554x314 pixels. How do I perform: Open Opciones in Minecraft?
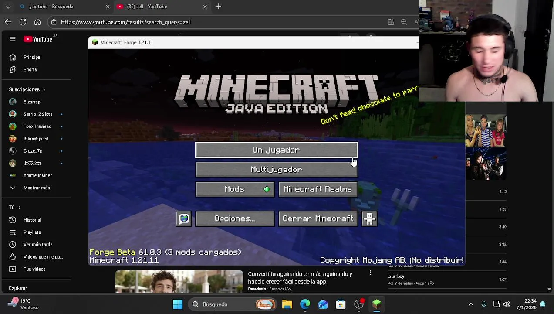(x=235, y=219)
